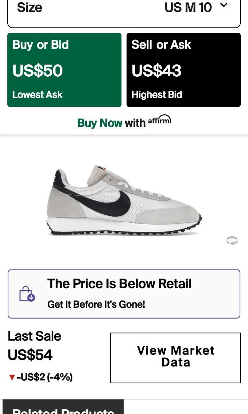Tap the US$43 highest bid price
Viewport: 248px width, 414px height.
pos(156,71)
